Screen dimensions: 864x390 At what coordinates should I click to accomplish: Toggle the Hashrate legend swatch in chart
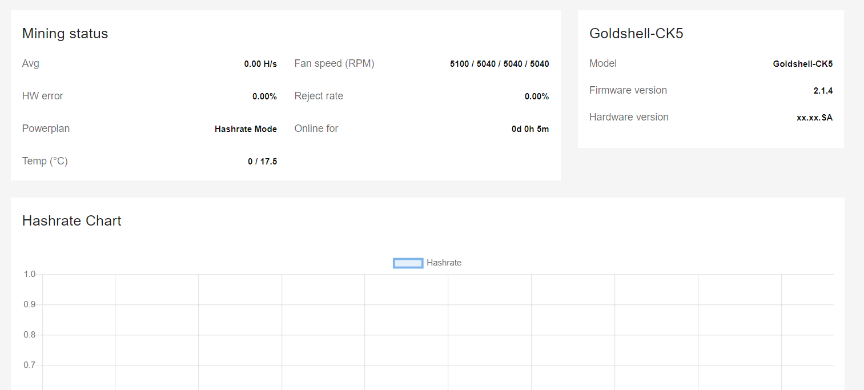click(408, 263)
